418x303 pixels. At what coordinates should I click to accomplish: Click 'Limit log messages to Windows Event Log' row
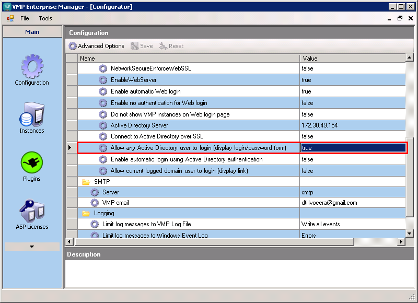(155, 235)
